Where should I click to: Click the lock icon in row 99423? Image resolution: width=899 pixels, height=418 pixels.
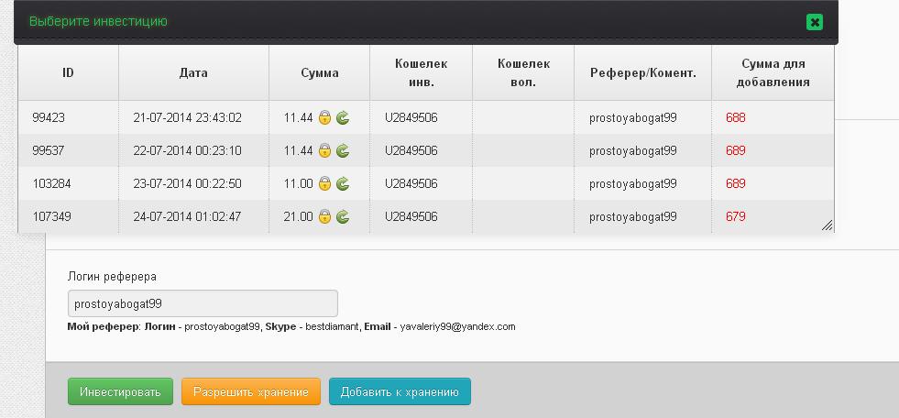click(x=325, y=117)
